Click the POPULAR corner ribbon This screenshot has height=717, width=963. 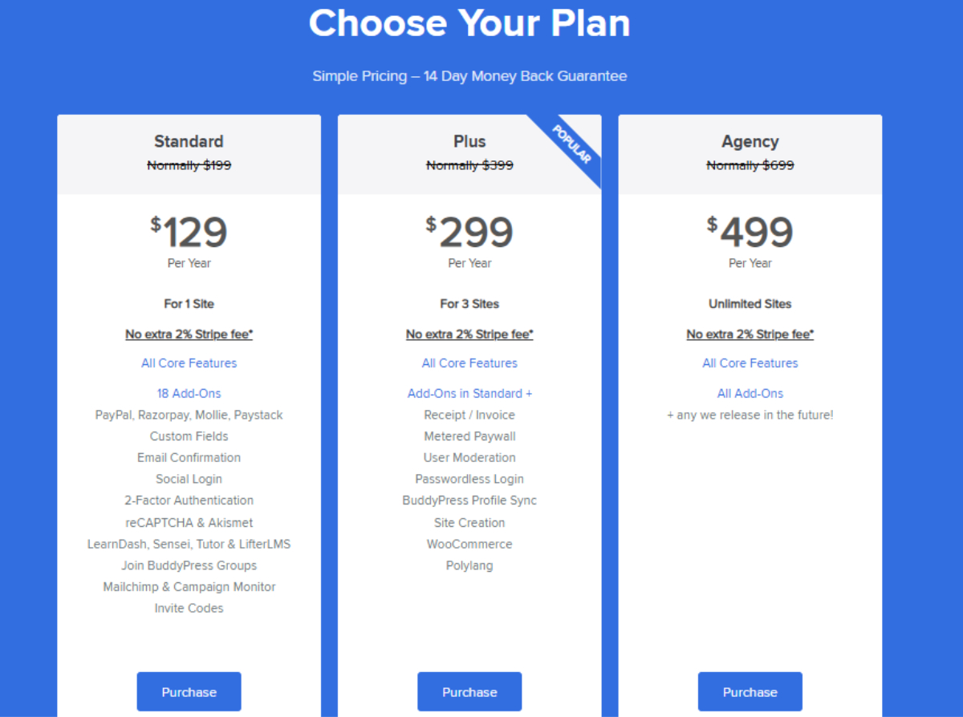coord(572,145)
